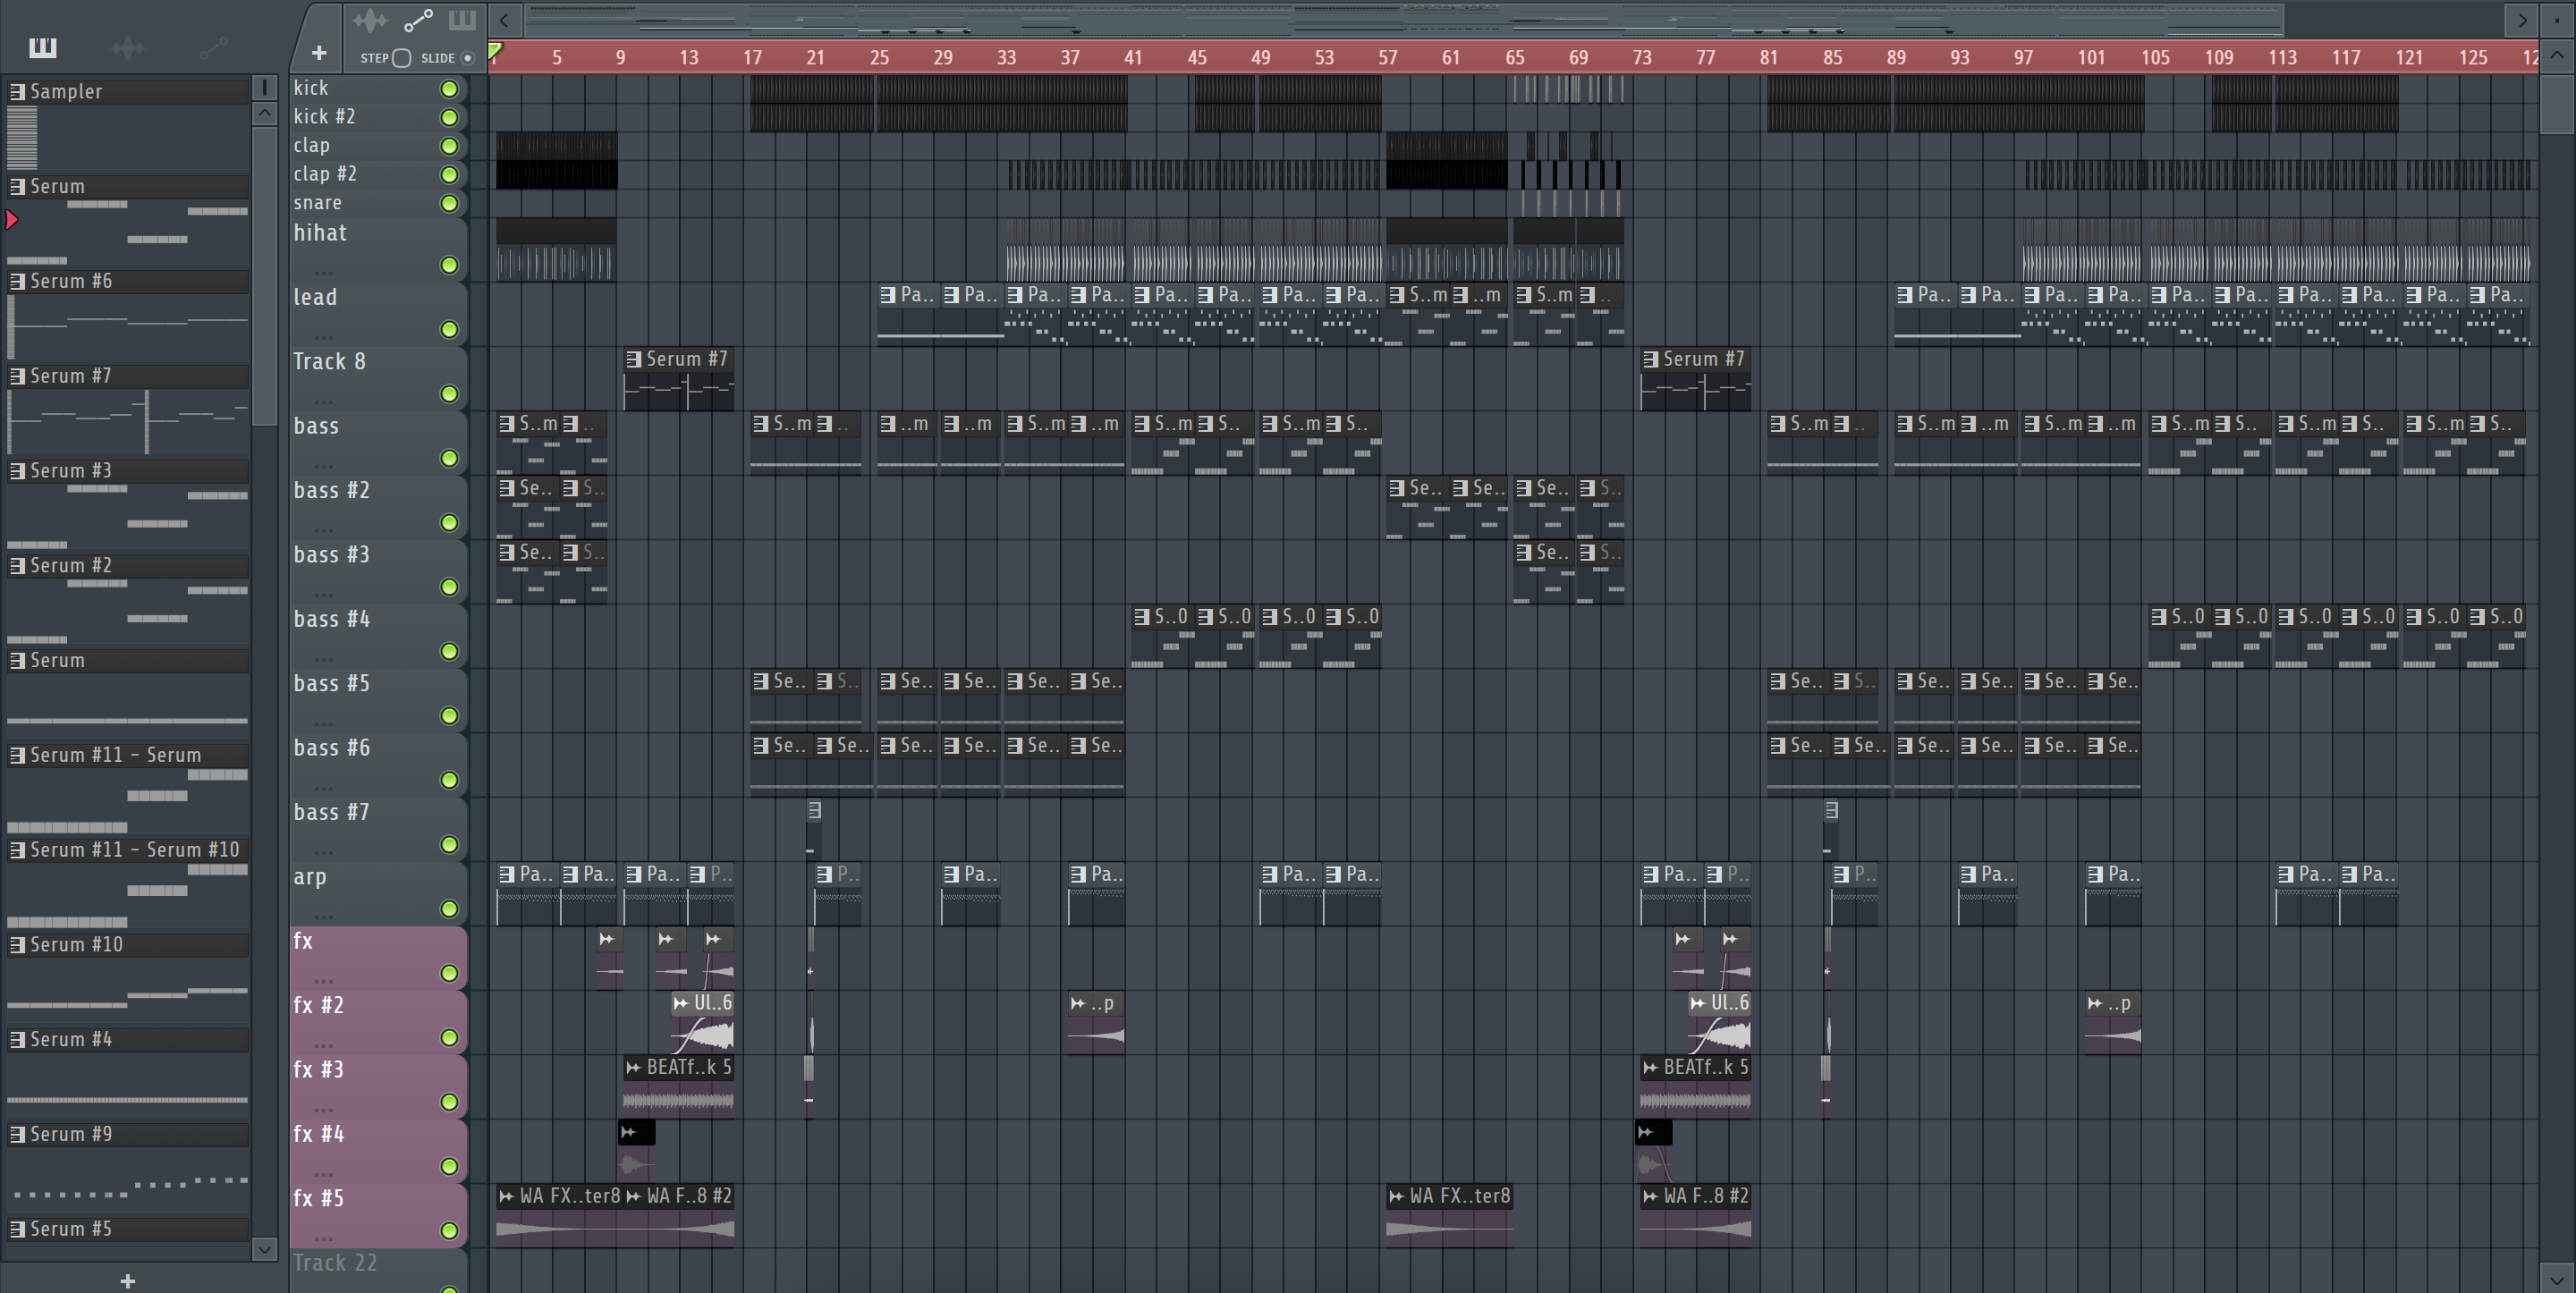Switch picker panel to audio clips tab

(128, 47)
